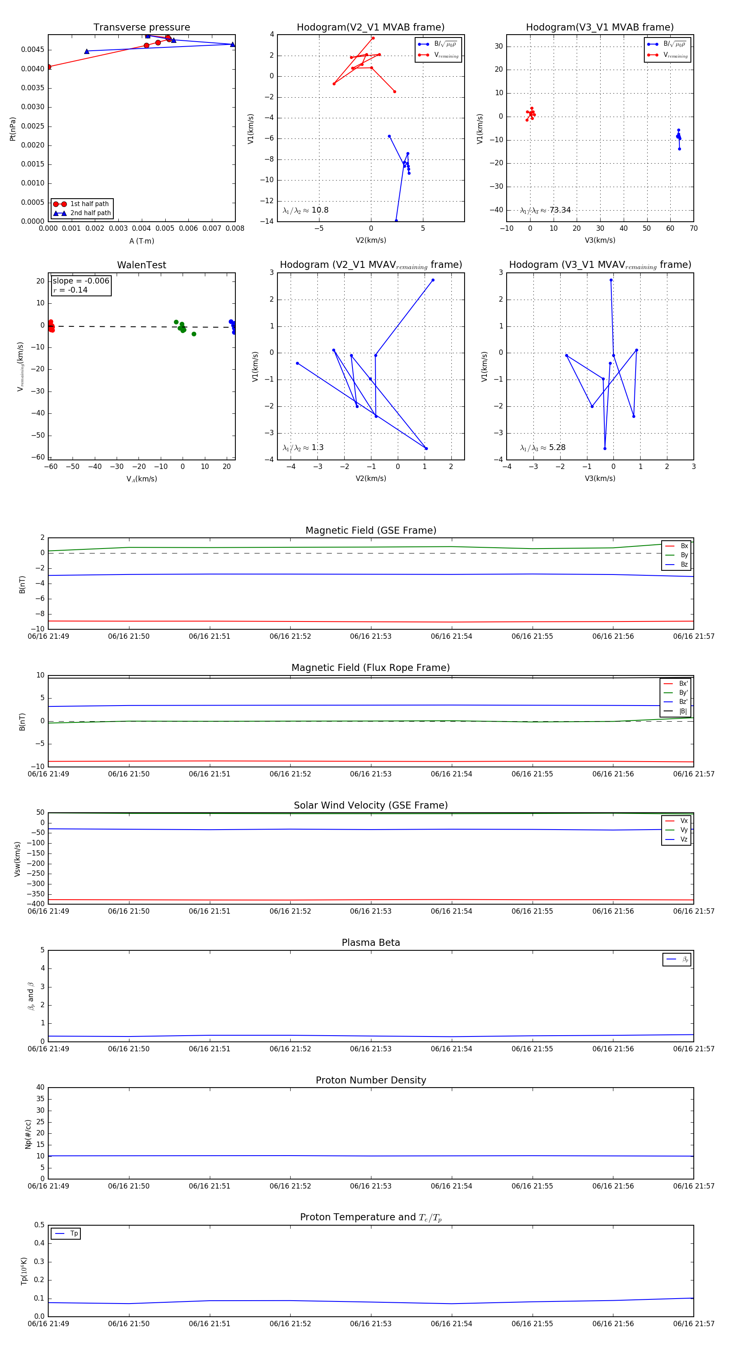The width and height of the screenshot is (742, 1360).
Task: Click the eigenvalue ratio "≈ 1.3" annotation
Action: pyautogui.click(x=303, y=448)
